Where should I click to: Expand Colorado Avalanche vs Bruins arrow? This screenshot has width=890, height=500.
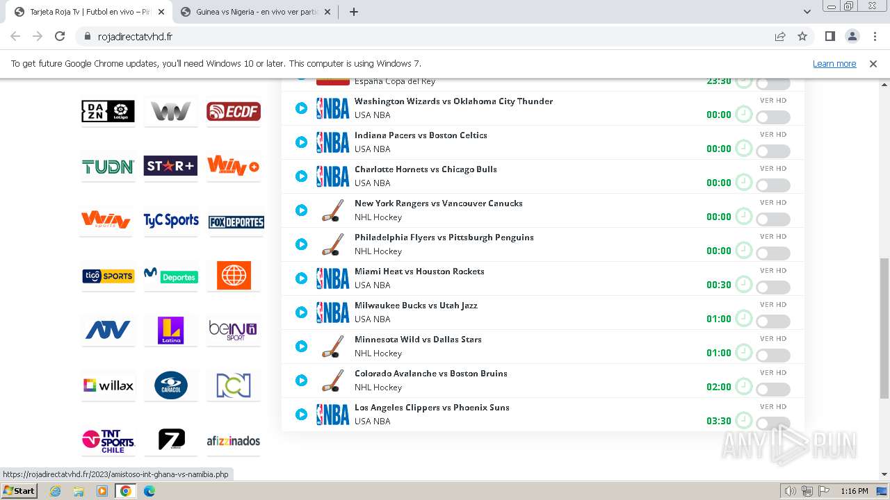tap(301, 381)
